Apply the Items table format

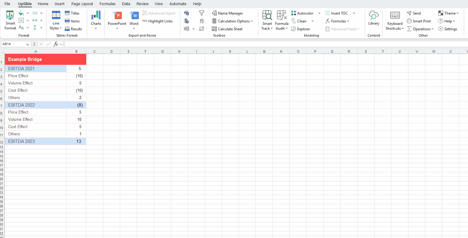72,21
